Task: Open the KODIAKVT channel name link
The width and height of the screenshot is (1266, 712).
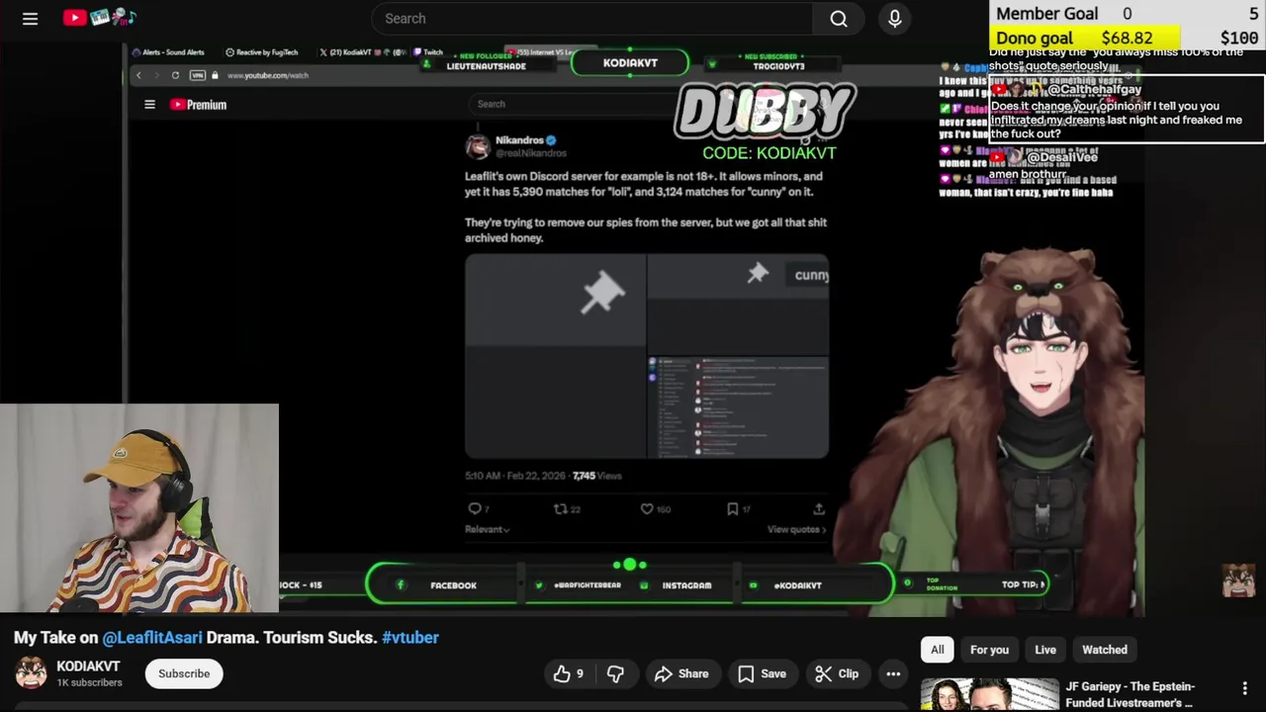Action: coord(88,667)
